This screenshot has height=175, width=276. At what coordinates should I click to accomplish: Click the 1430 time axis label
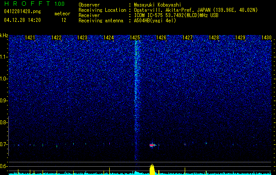266,38
